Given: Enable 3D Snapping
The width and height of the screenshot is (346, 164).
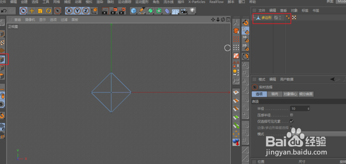Looking at the screenshot, I should tap(246, 39).
